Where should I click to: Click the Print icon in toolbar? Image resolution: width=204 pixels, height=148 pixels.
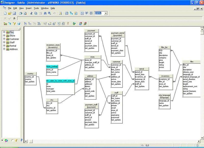tap(21, 13)
